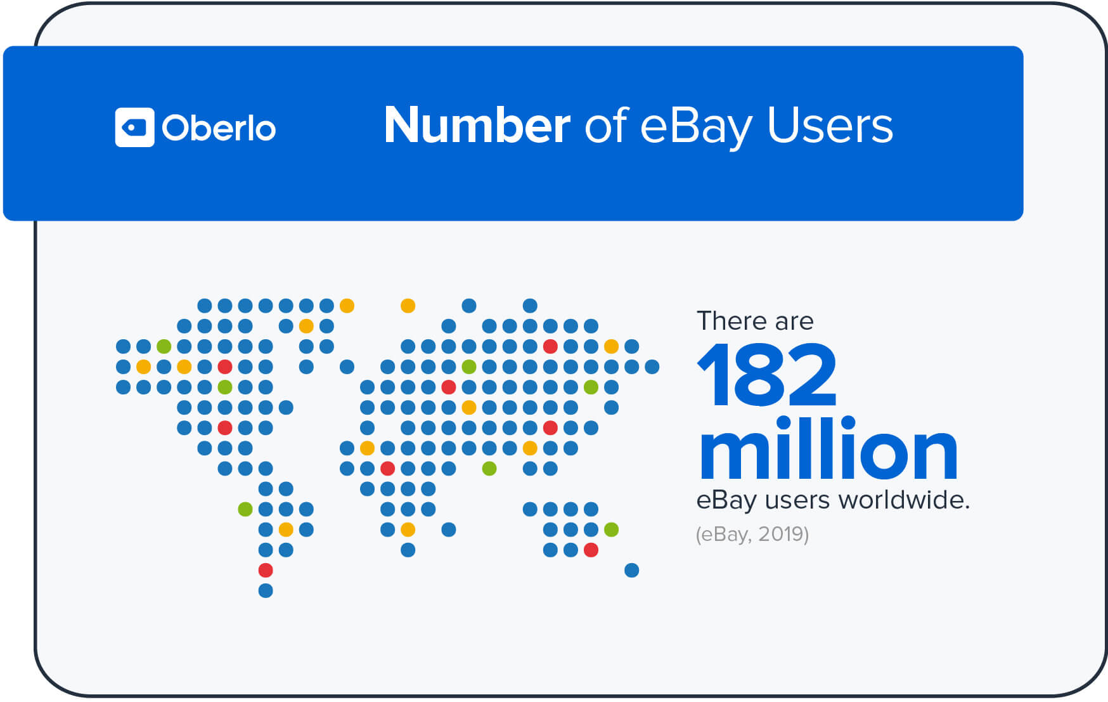Click the eBay users worldwide caption
The height and width of the screenshot is (702, 1108).
click(x=834, y=500)
